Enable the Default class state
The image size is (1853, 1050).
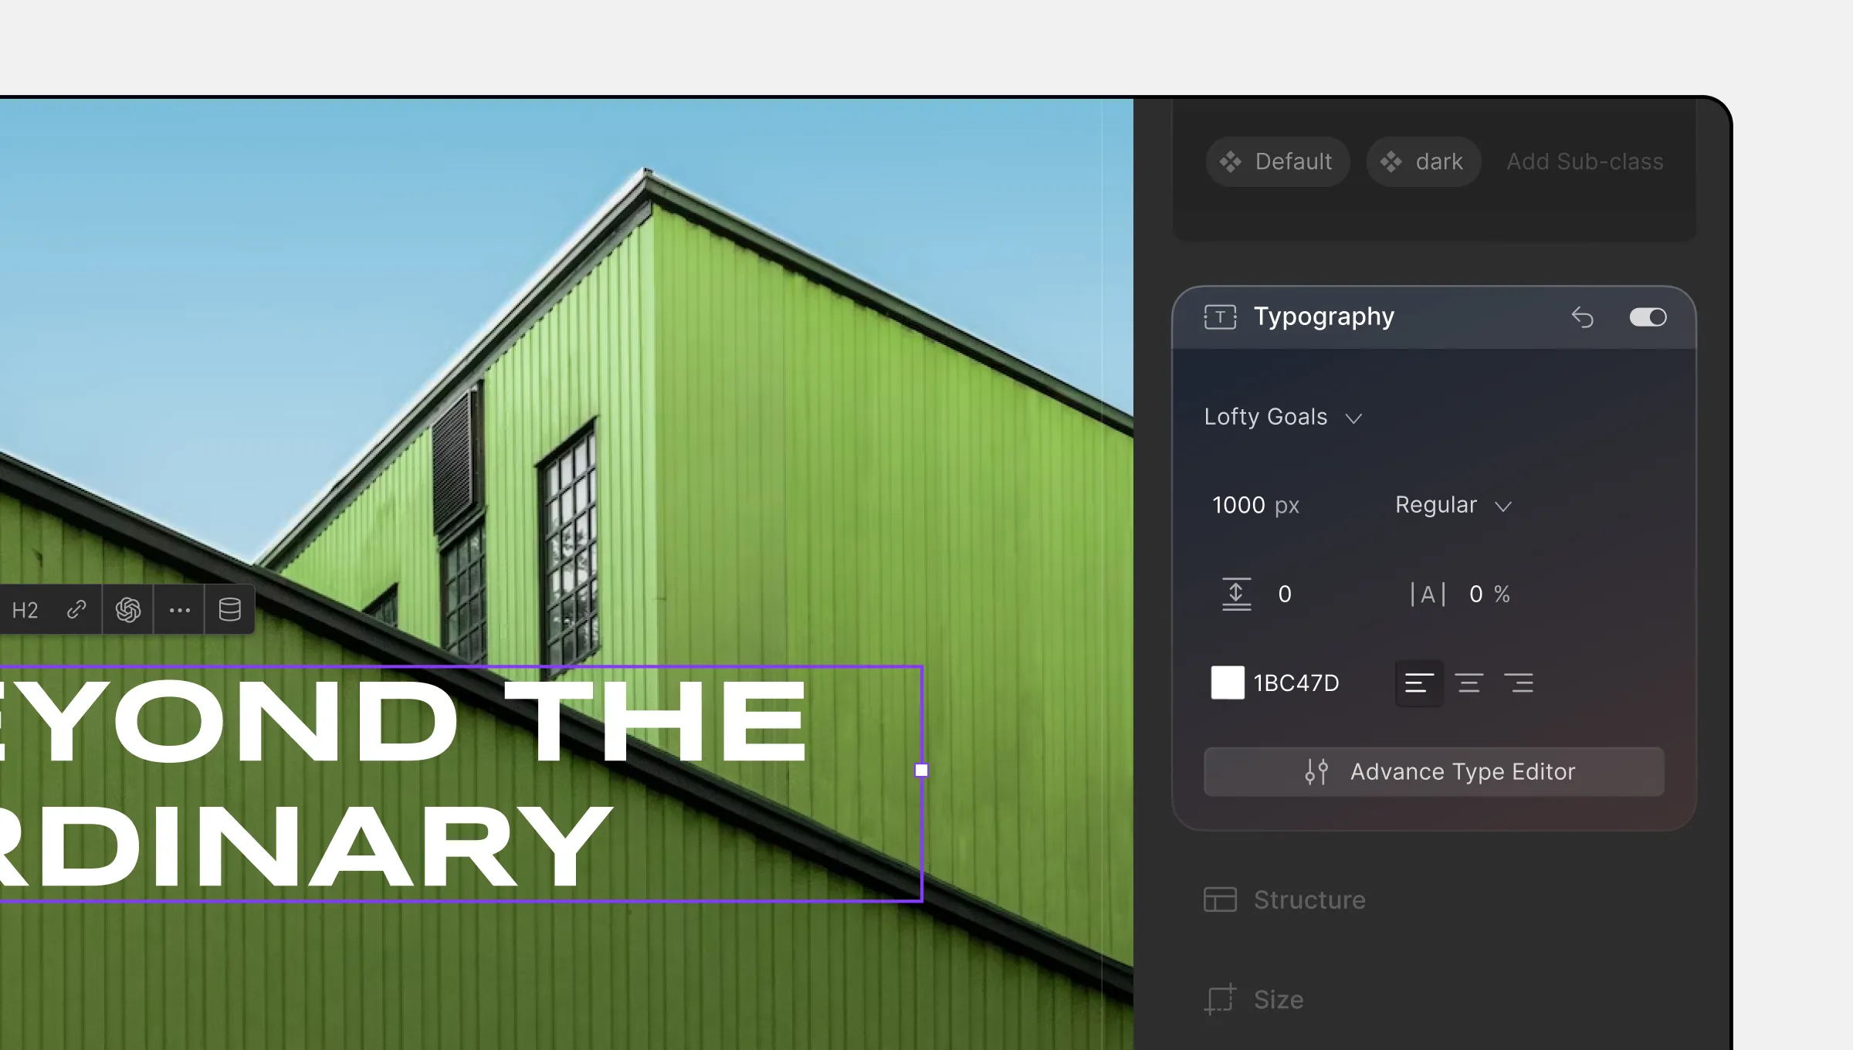point(1278,161)
